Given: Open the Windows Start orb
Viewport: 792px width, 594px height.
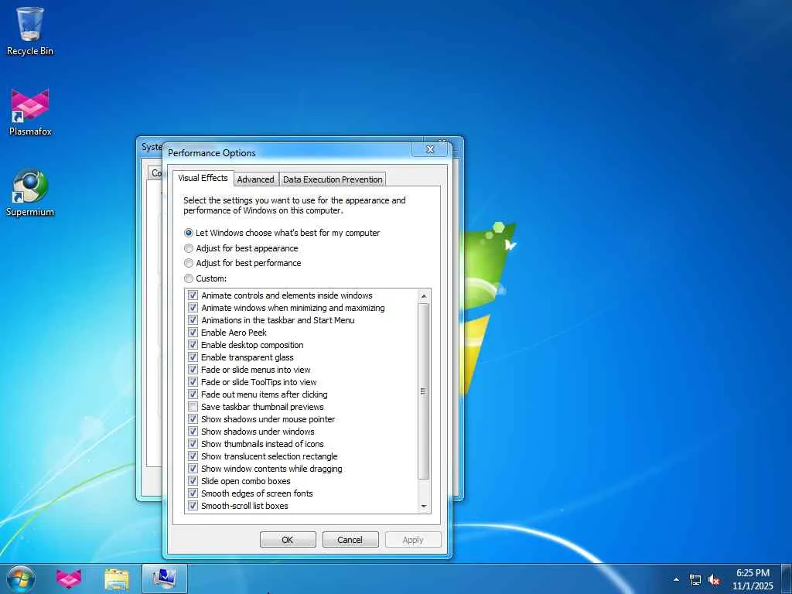Looking at the screenshot, I should 21,579.
